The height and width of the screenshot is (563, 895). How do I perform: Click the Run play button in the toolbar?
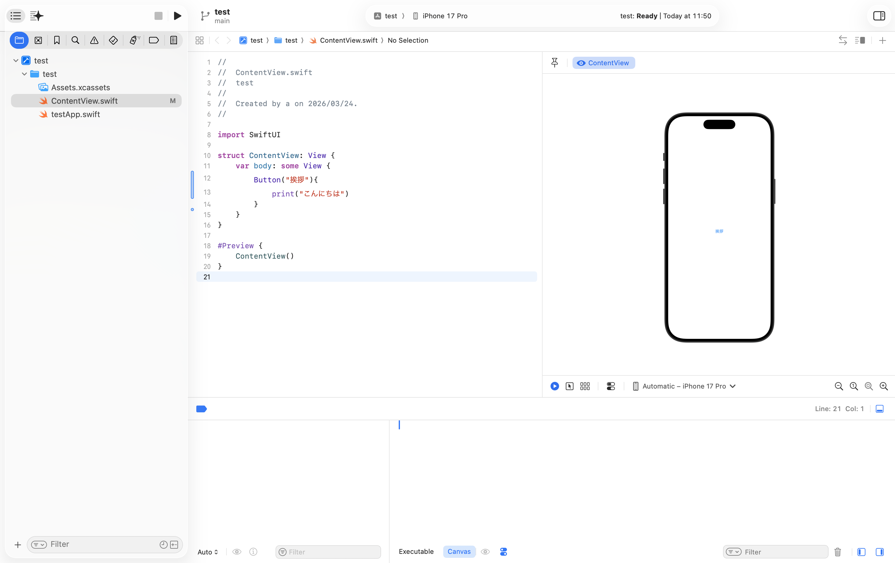(177, 16)
